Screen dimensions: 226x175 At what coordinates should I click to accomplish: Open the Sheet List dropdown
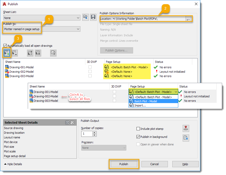78,18
